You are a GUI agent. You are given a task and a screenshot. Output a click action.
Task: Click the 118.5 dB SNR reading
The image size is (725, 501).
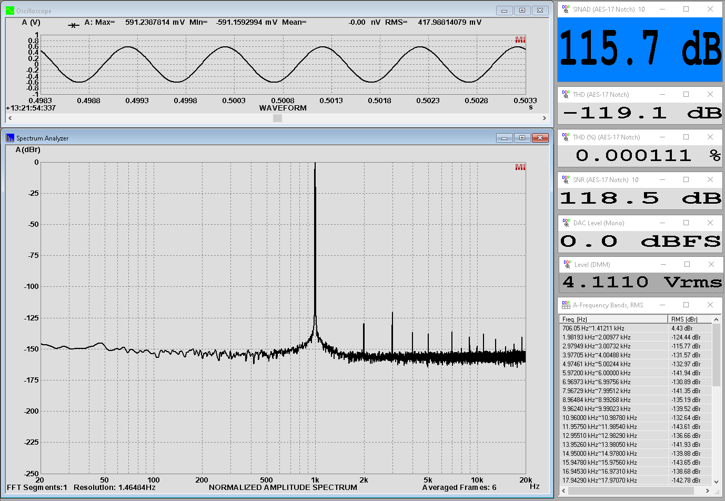[x=640, y=198]
